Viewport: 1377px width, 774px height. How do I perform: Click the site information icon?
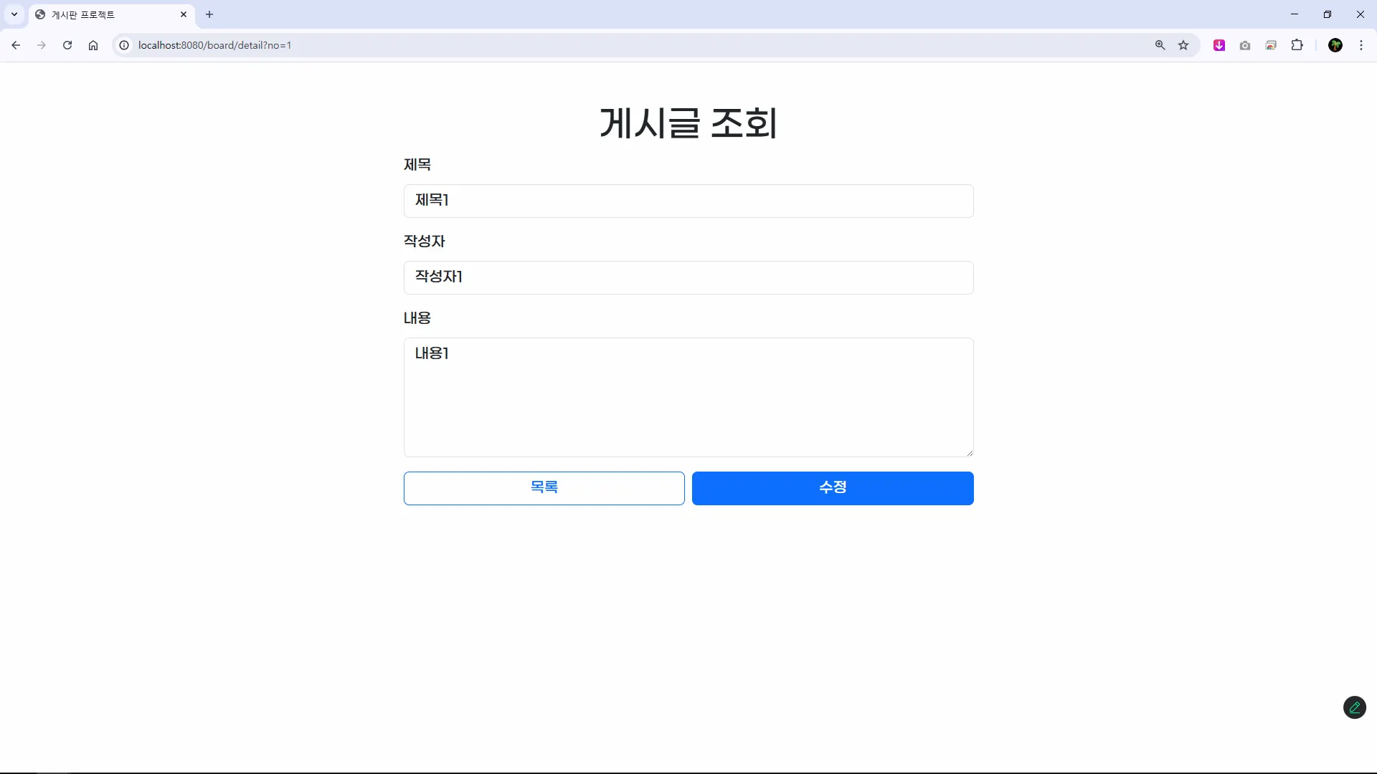[124, 45]
